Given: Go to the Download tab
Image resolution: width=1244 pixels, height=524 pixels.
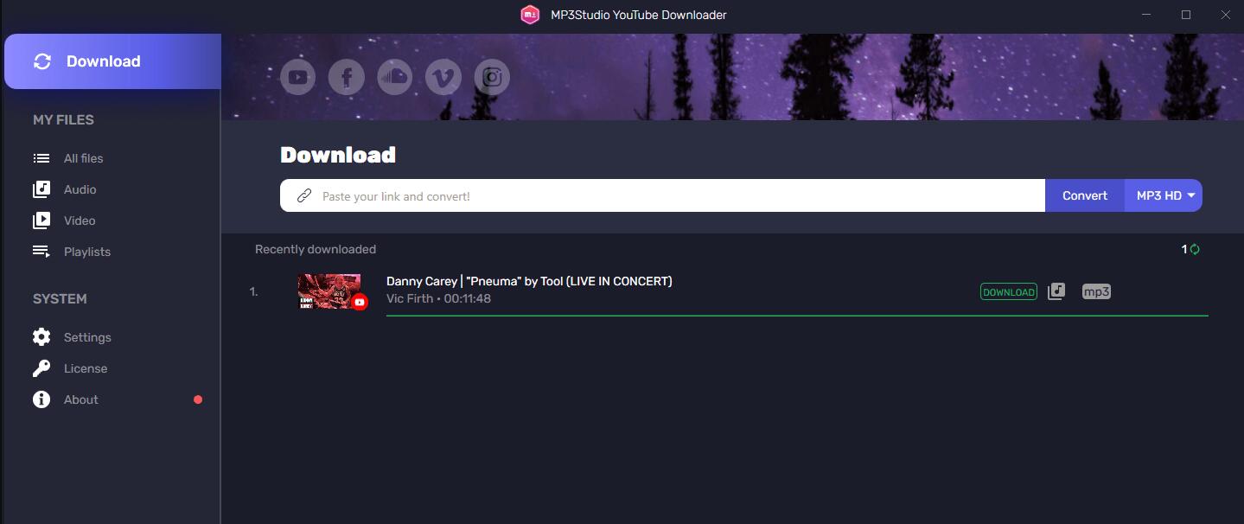Looking at the screenshot, I should (112, 61).
